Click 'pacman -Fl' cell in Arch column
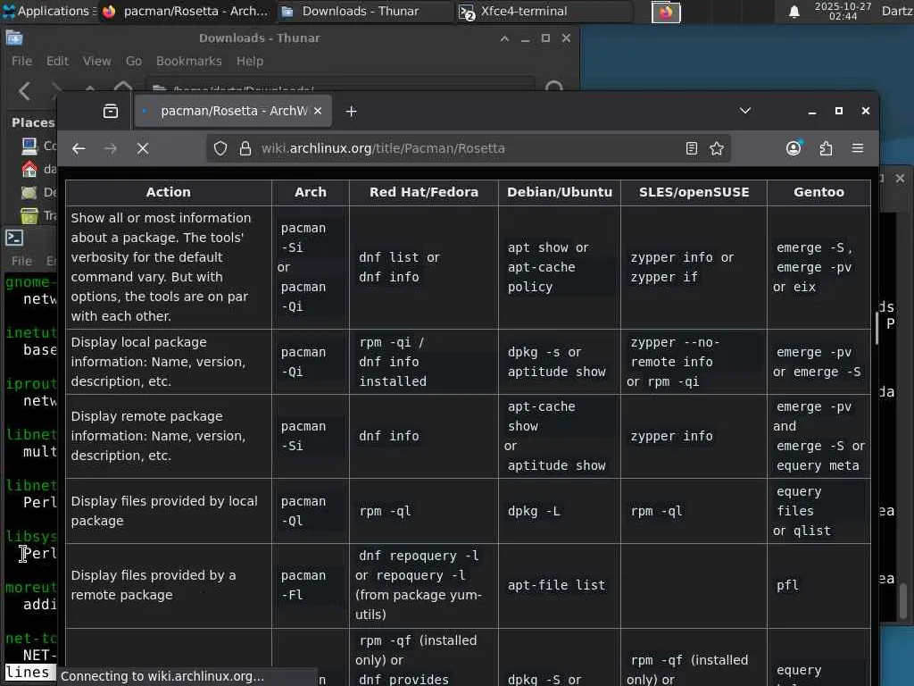Viewport: 914px width, 686px height. (310, 586)
